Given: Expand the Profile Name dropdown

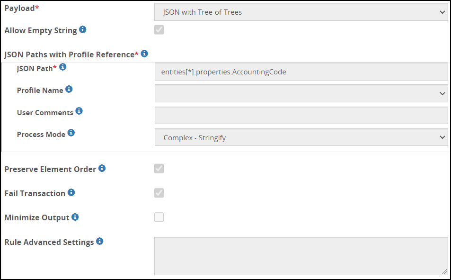Looking at the screenshot, I should click(301, 93).
